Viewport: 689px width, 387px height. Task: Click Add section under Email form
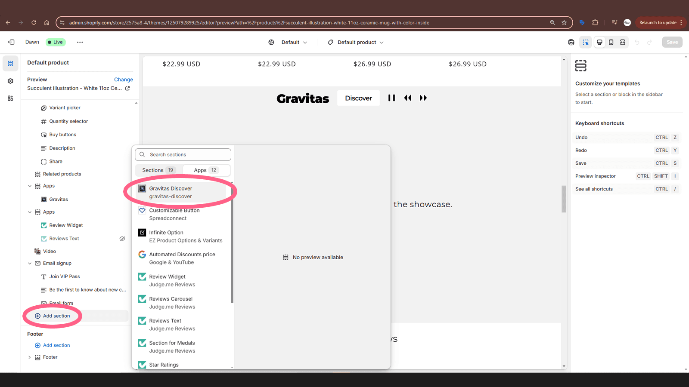pyautogui.click(x=56, y=316)
